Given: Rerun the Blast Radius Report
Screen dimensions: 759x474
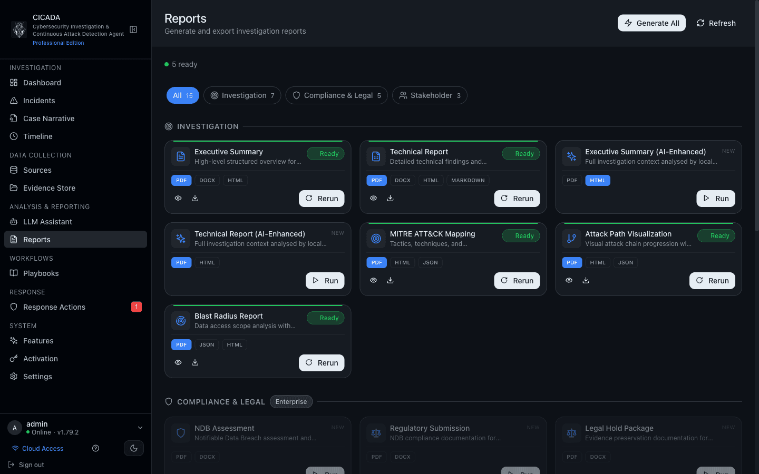Looking at the screenshot, I should tap(322, 363).
